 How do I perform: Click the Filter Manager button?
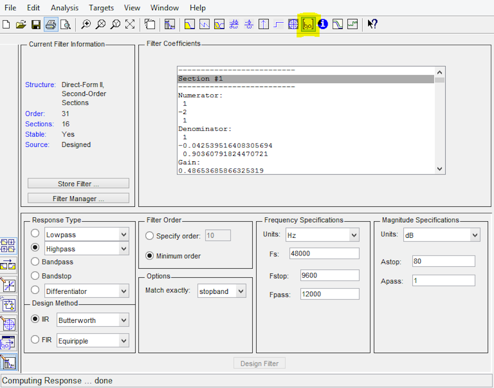point(79,199)
